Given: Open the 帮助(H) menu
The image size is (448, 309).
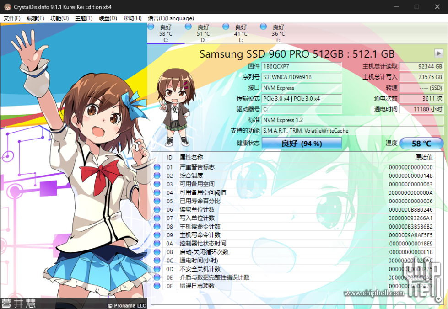Looking at the screenshot, I should pos(132,18).
